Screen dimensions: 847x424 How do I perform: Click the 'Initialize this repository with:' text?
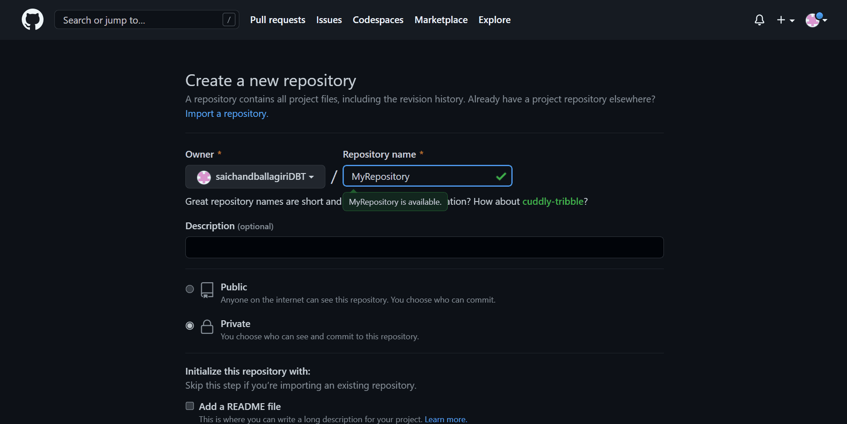tap(248, 371)
